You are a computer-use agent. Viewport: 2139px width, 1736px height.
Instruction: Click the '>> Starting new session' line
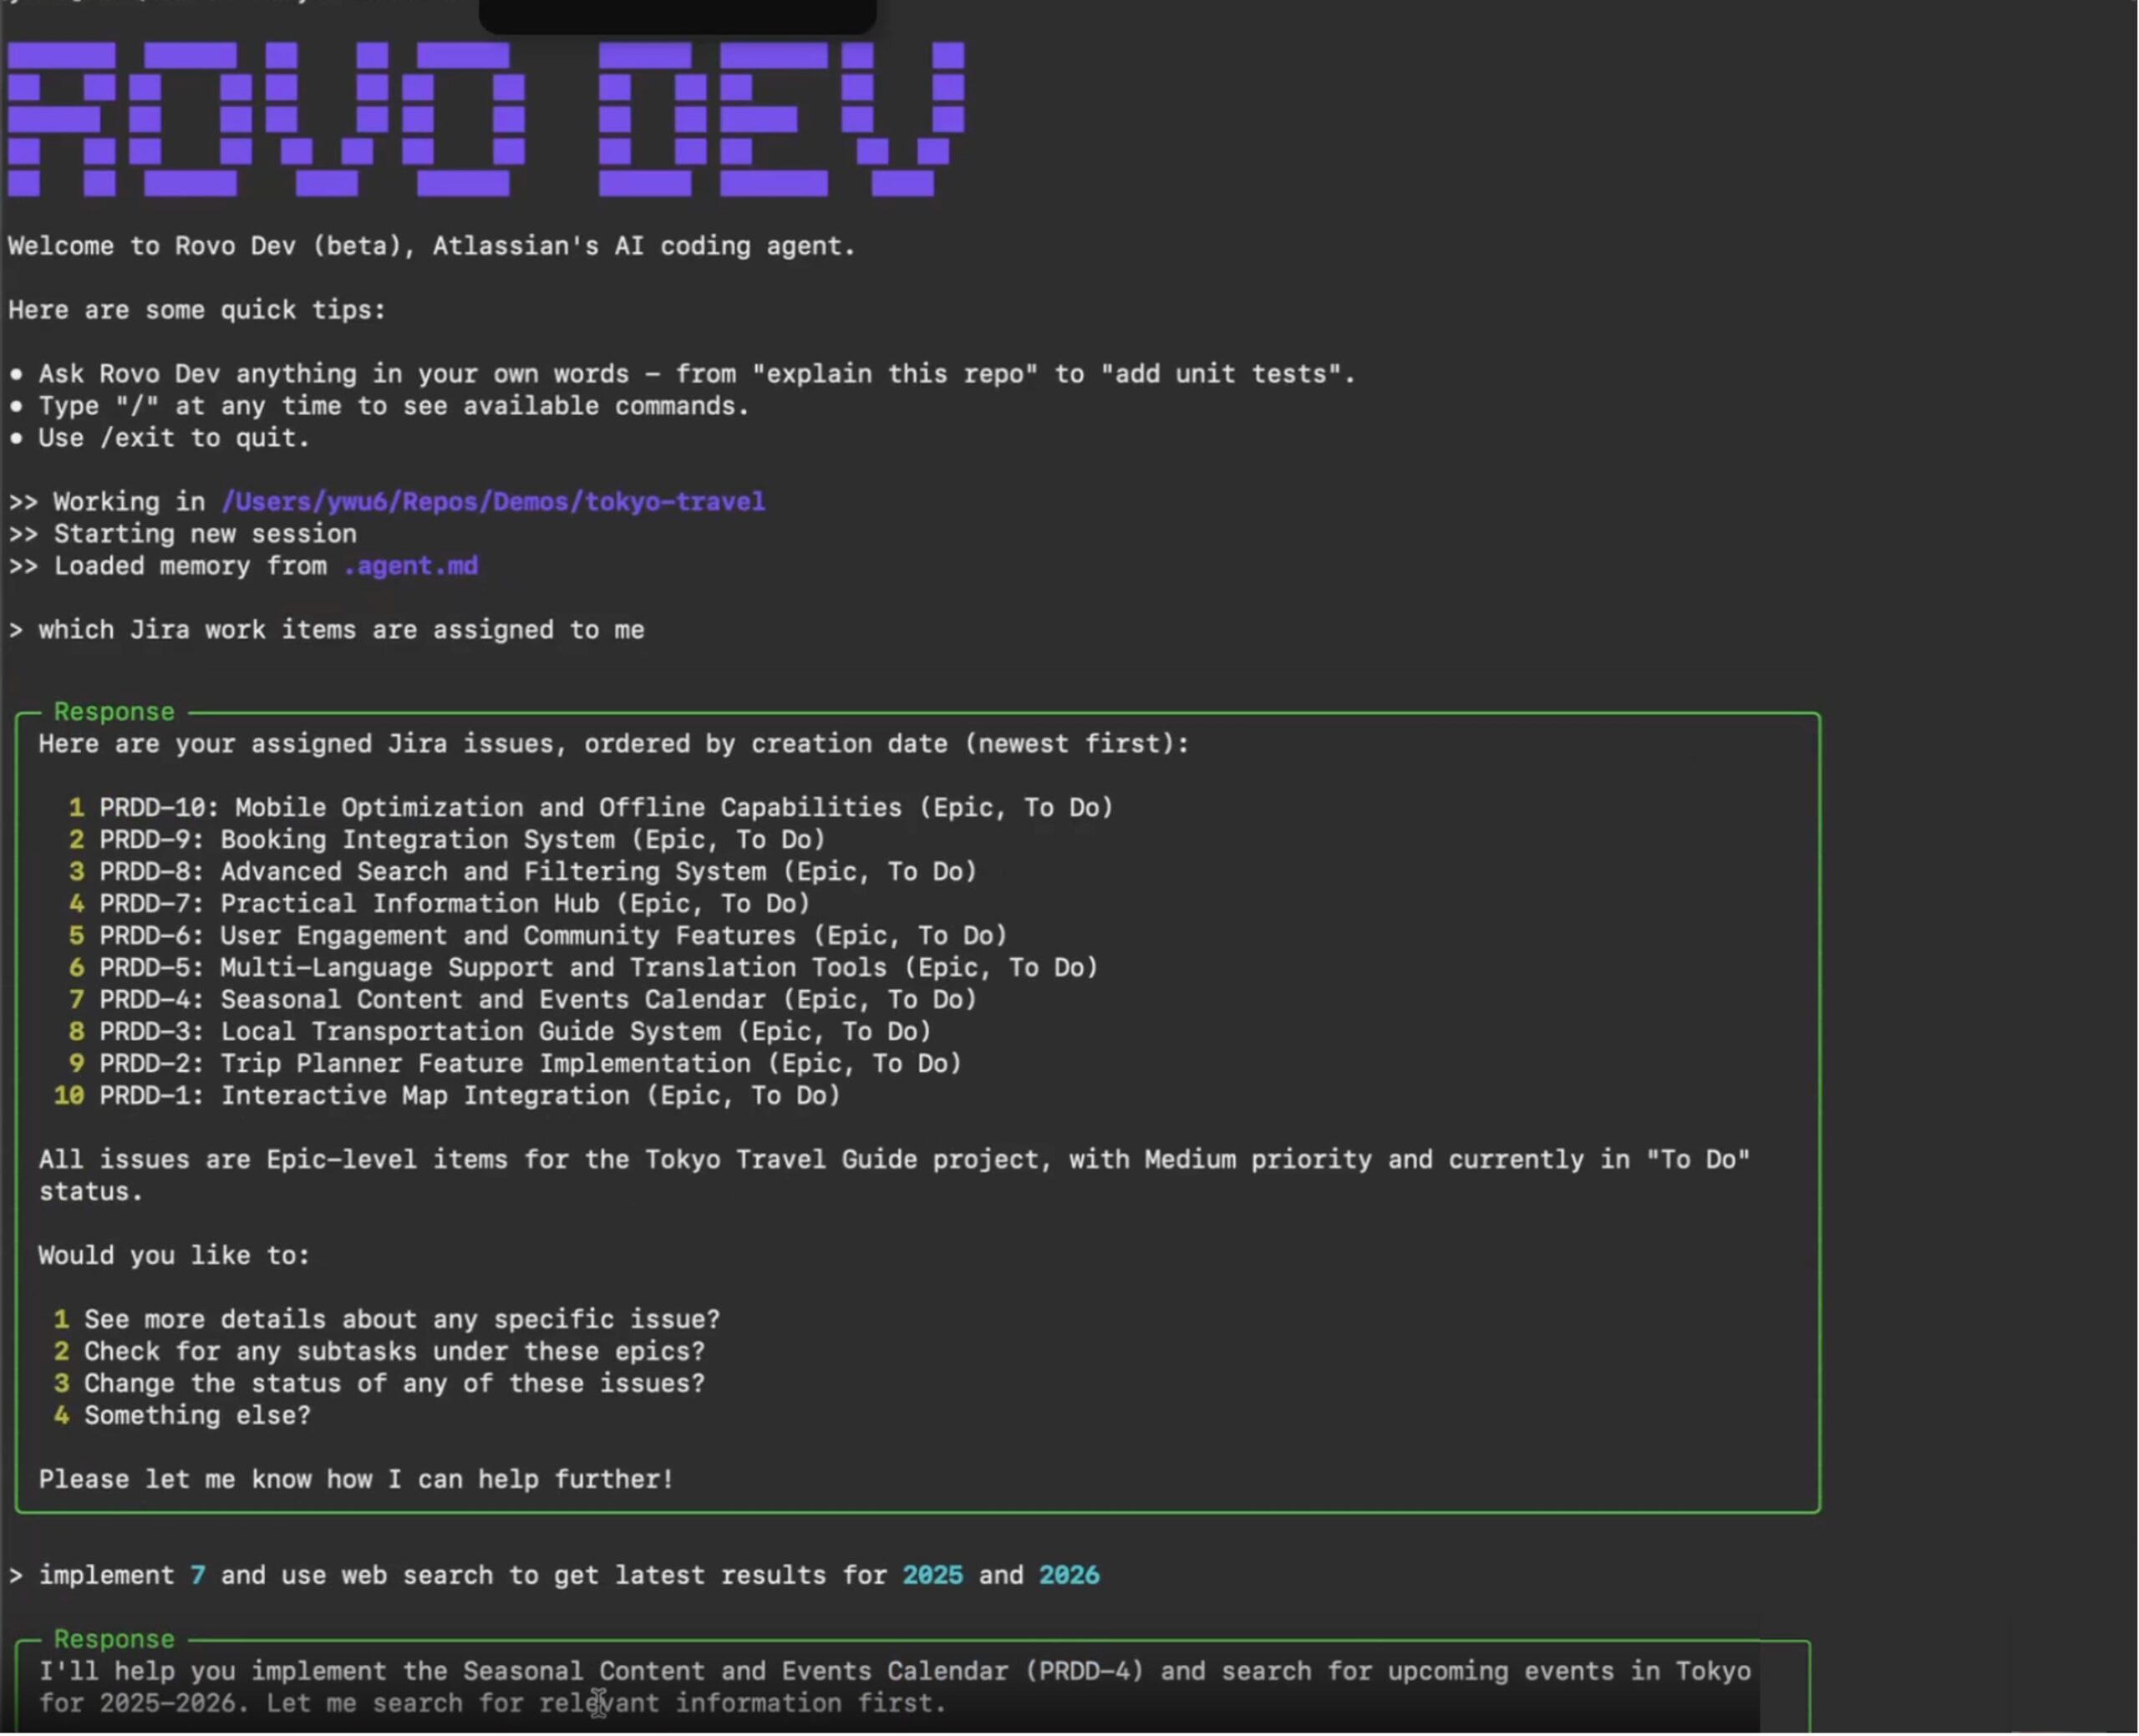pyautogui.click(x=182, y=534)
